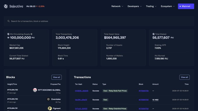This screenshot has width=198, height=111.
Task: Click the INJ logo beside Circulating Supply
Action: tap(8, 34)
